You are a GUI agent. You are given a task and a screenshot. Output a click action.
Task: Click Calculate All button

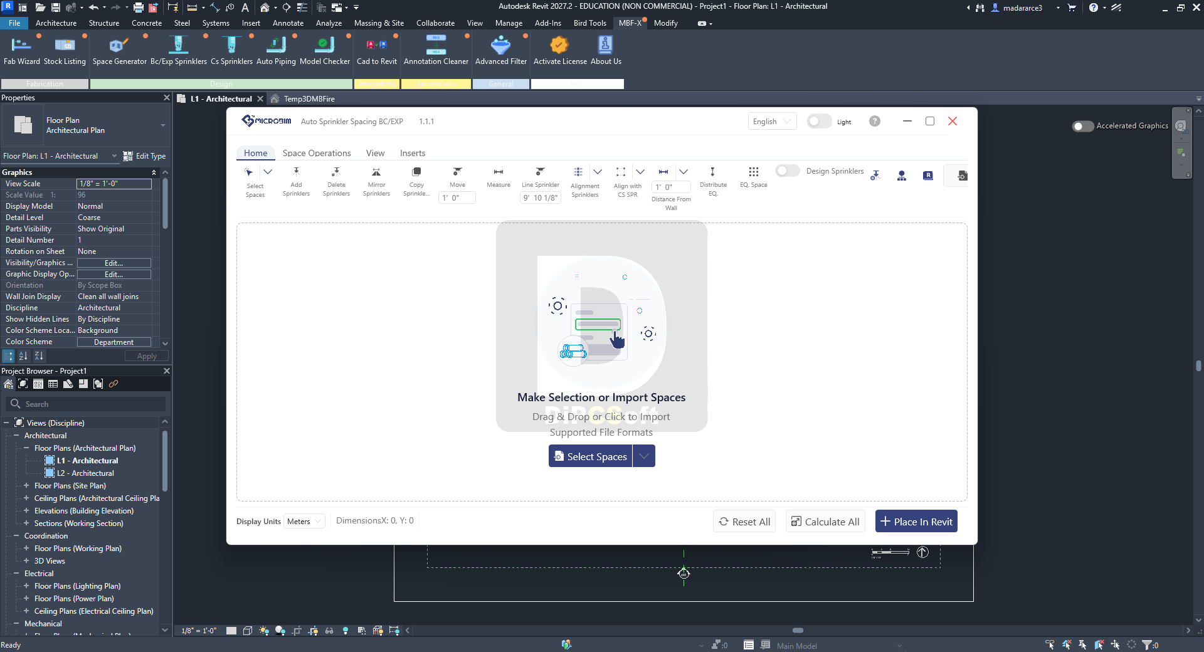click(825, 521)
